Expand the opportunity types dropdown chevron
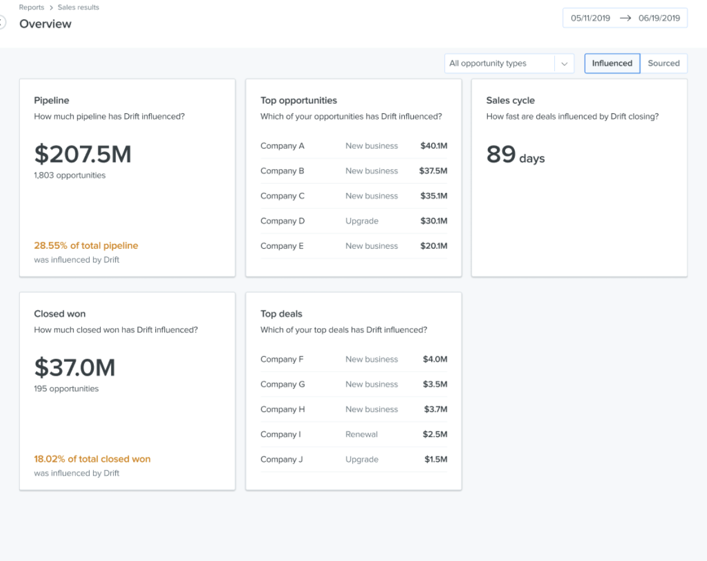Viewport: 707px width, 561px height. (564, 63)
